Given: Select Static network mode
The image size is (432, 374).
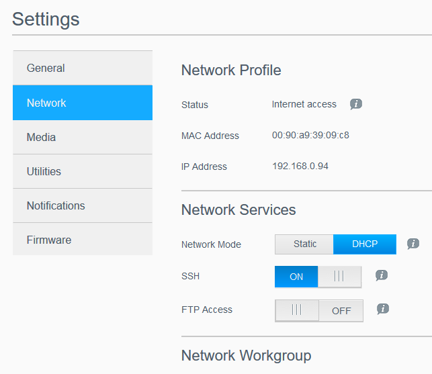Looking at the screenshot, I should (304, 244).
